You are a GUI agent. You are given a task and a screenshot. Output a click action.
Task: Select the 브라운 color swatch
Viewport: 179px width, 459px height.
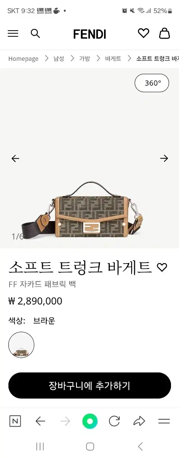point(21,345)
